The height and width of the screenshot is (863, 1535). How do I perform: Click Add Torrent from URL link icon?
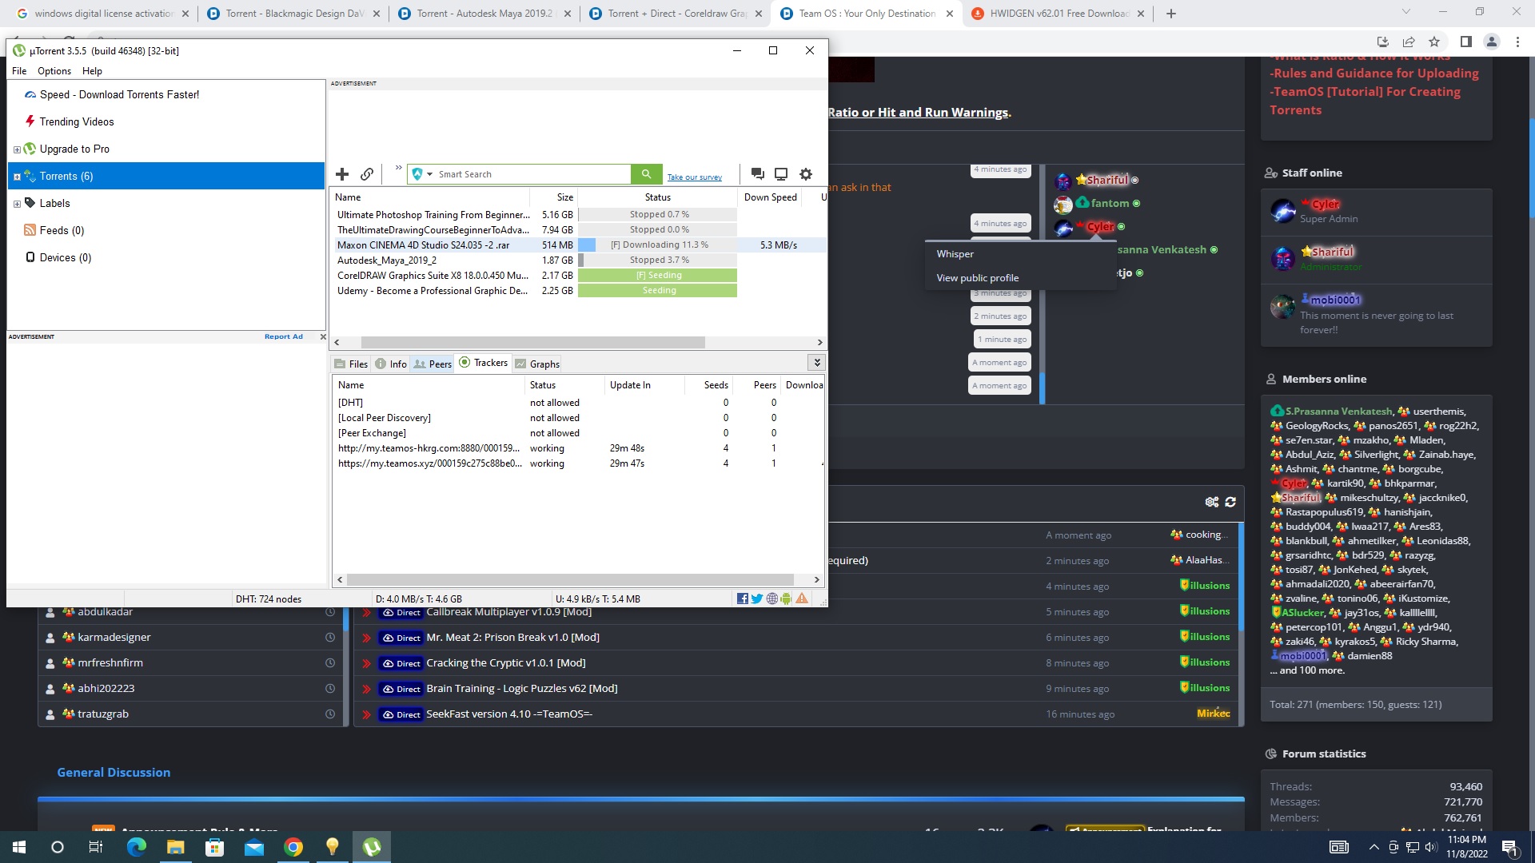pos(367,174)
